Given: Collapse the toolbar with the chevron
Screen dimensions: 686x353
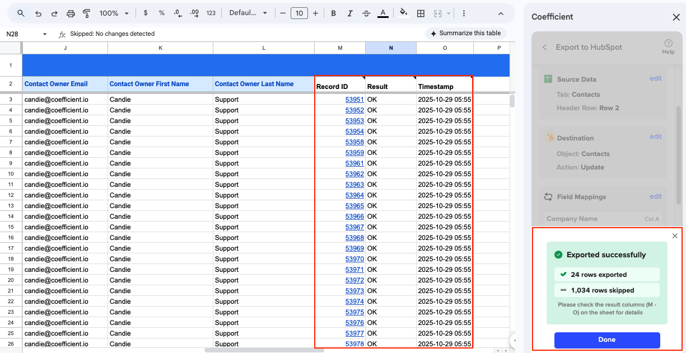Looking at the screenshot, I should [x=501, y=13].
